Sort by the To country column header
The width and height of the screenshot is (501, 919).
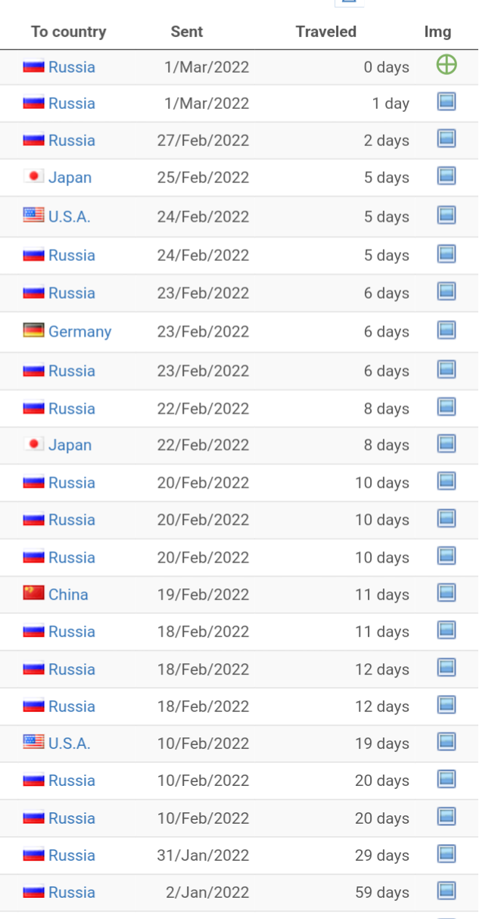[x=69, y=32]
